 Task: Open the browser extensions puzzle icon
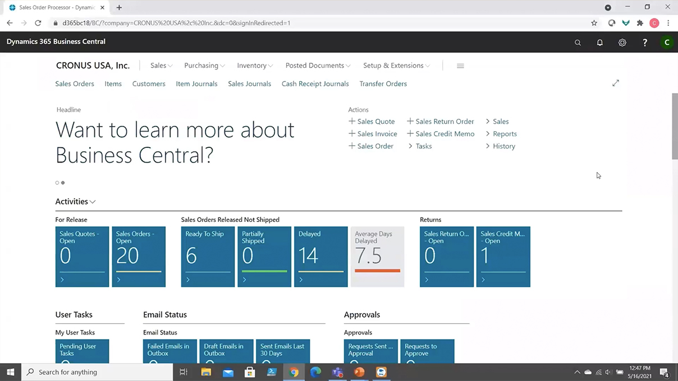(x=640, y=23)
